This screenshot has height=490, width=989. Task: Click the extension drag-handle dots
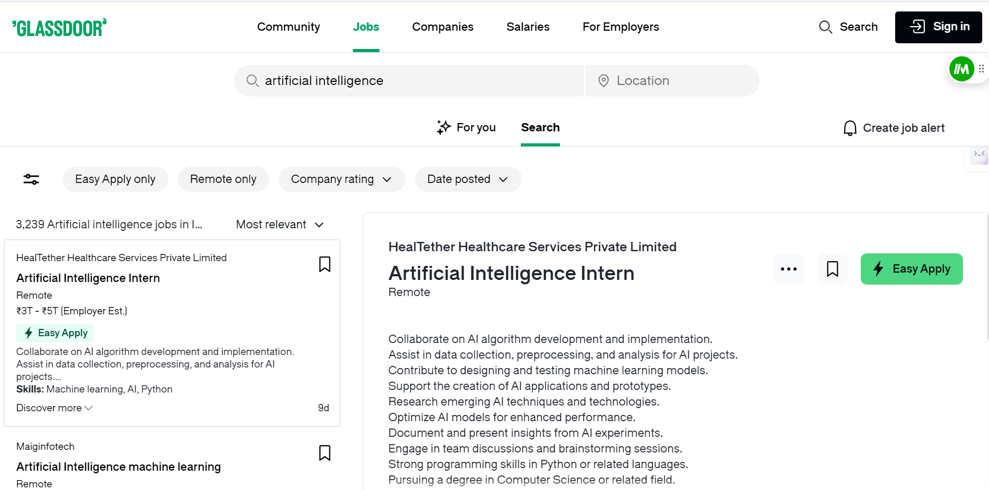(982, 69)
